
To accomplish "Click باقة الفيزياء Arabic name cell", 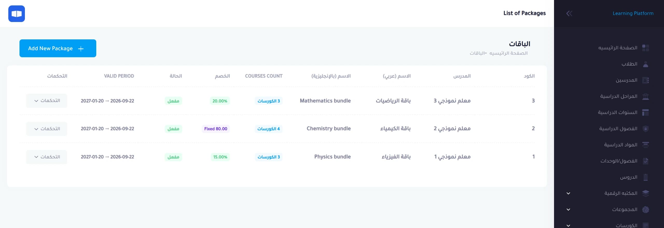I will [396, 157].
